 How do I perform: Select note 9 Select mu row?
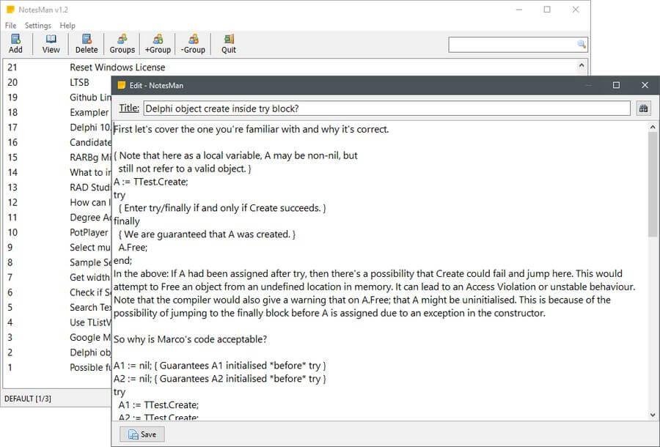pyautogui.click(x=58, y=247)
